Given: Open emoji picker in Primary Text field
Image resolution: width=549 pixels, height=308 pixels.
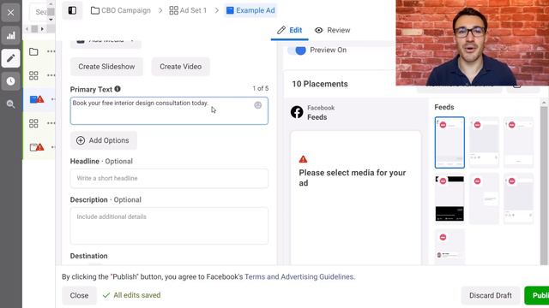Looking at the screenshot, I should tap(257, 105).
